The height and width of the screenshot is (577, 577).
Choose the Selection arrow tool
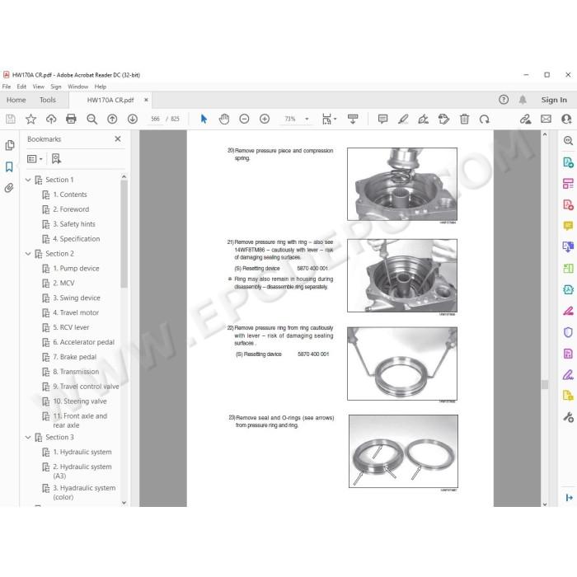click(204, 119)
